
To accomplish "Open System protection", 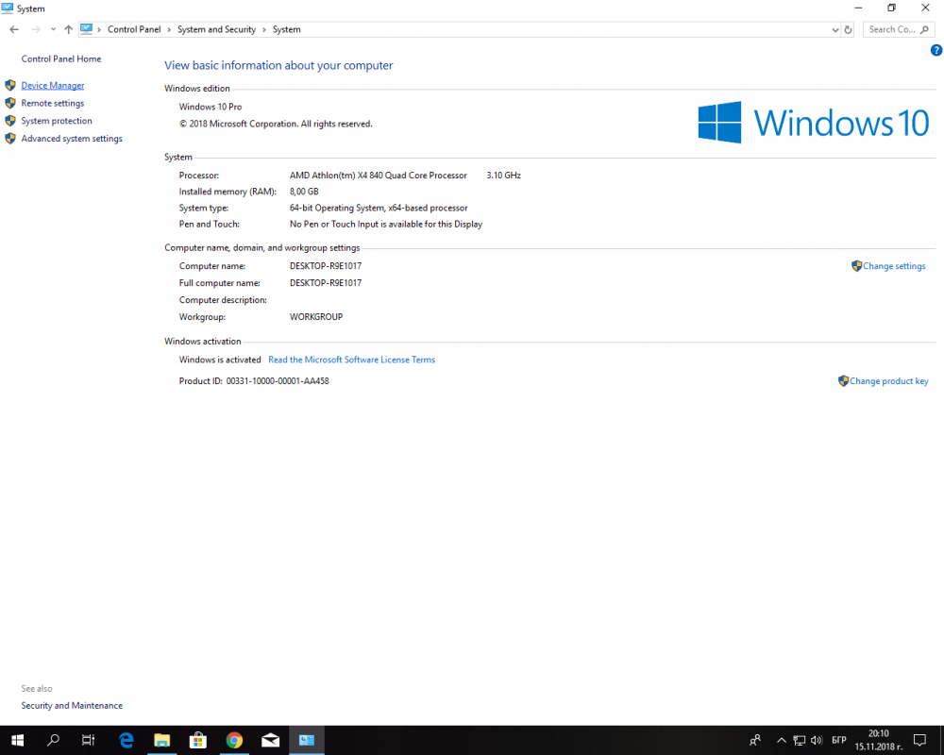I will (x=57, y=121).
